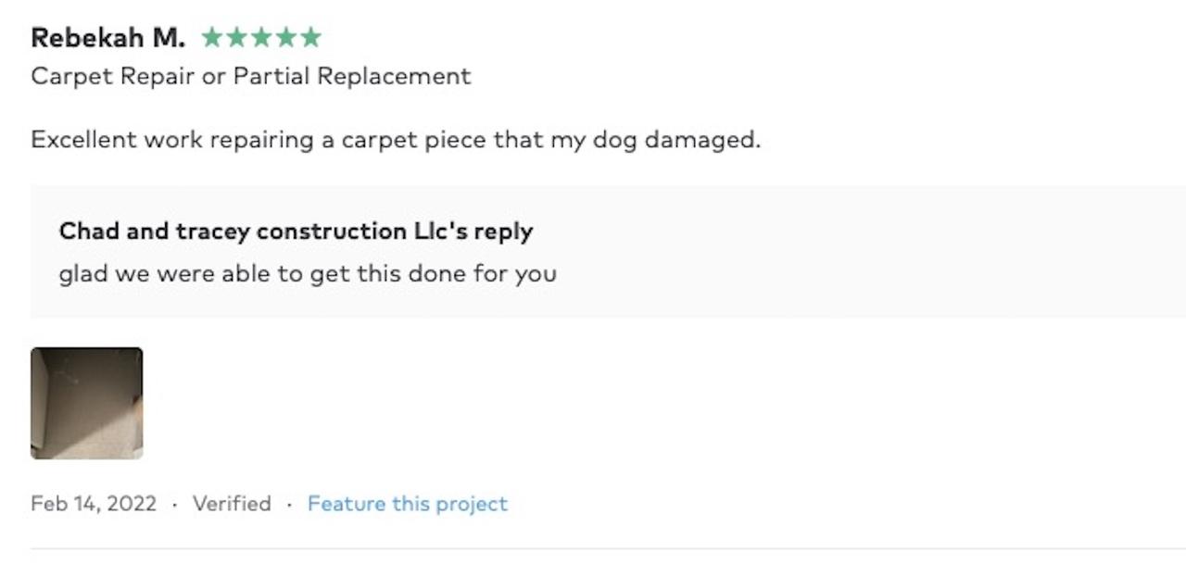This screenshot has height=564, width=1186.
Task: Click the third (middle) rating star
Action: [262, 38]
